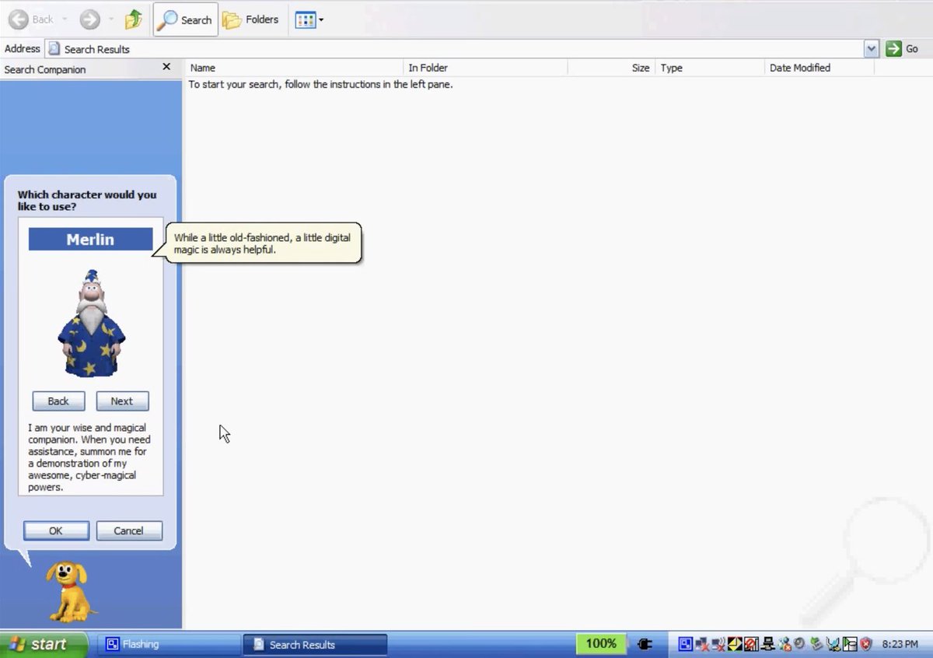Open the Address bar dropdown arrow
Image resolution: width=933 pixels, height=658 pixels.
871,48
